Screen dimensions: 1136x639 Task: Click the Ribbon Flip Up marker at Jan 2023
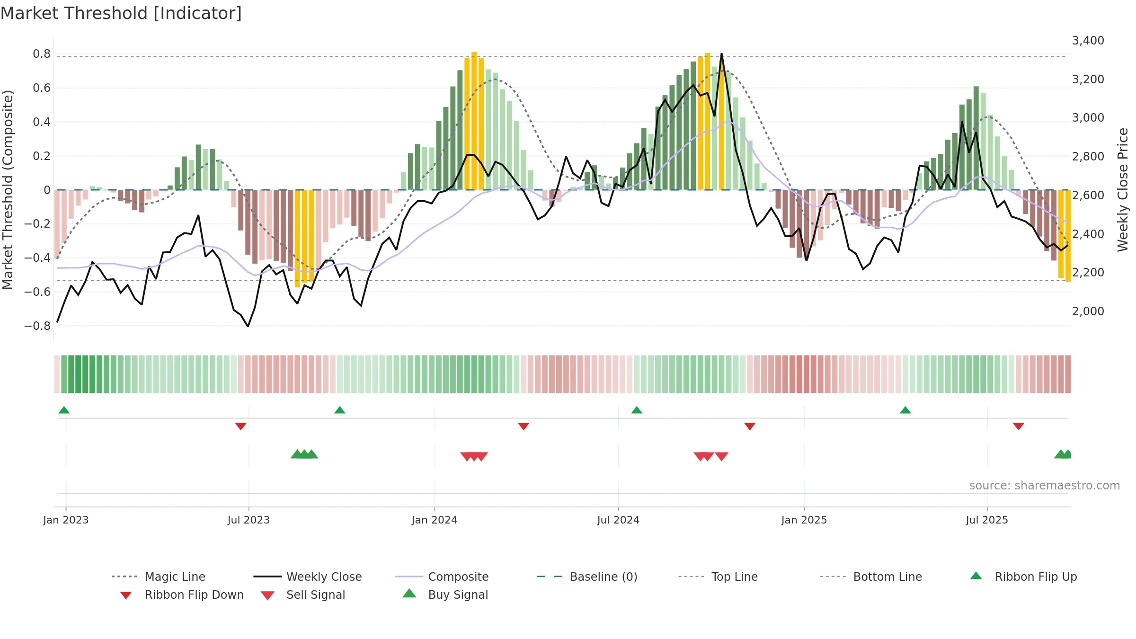point(64,410)
